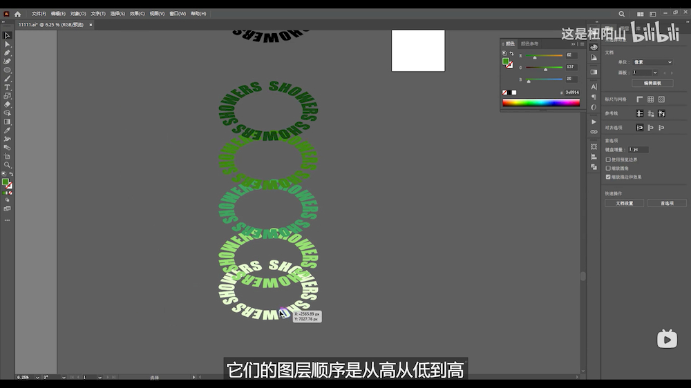Open Pathfinder panel icon in dock
Viewport: 691px width, 388px height.
(x=594, y=167)
